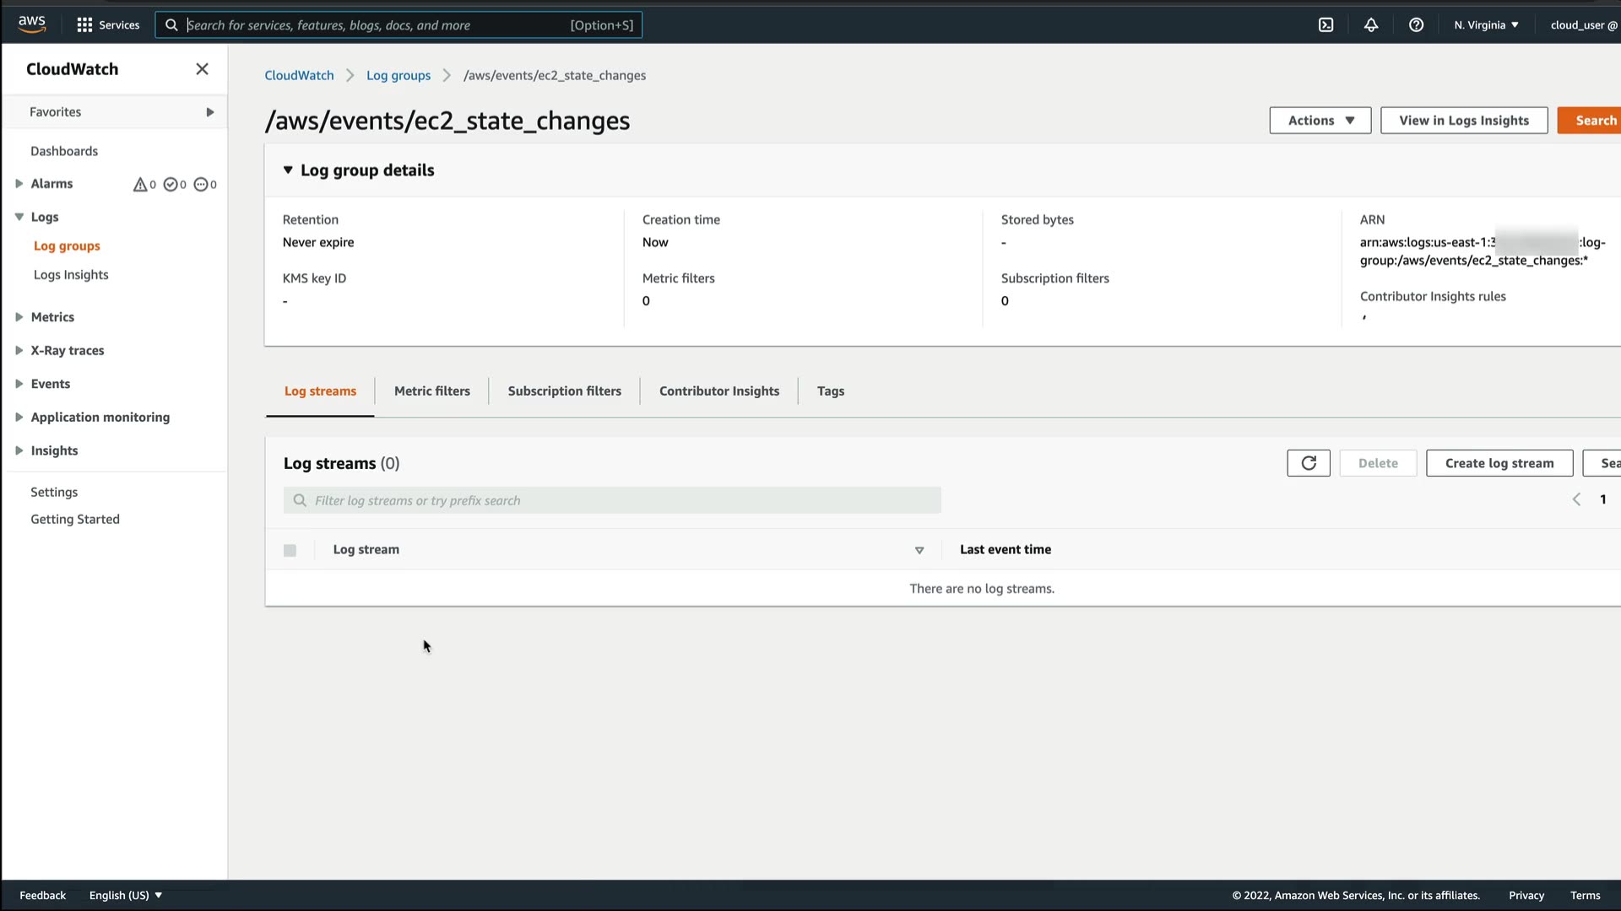
Task: Collapse the Log group details section
Action: point(288,170)
